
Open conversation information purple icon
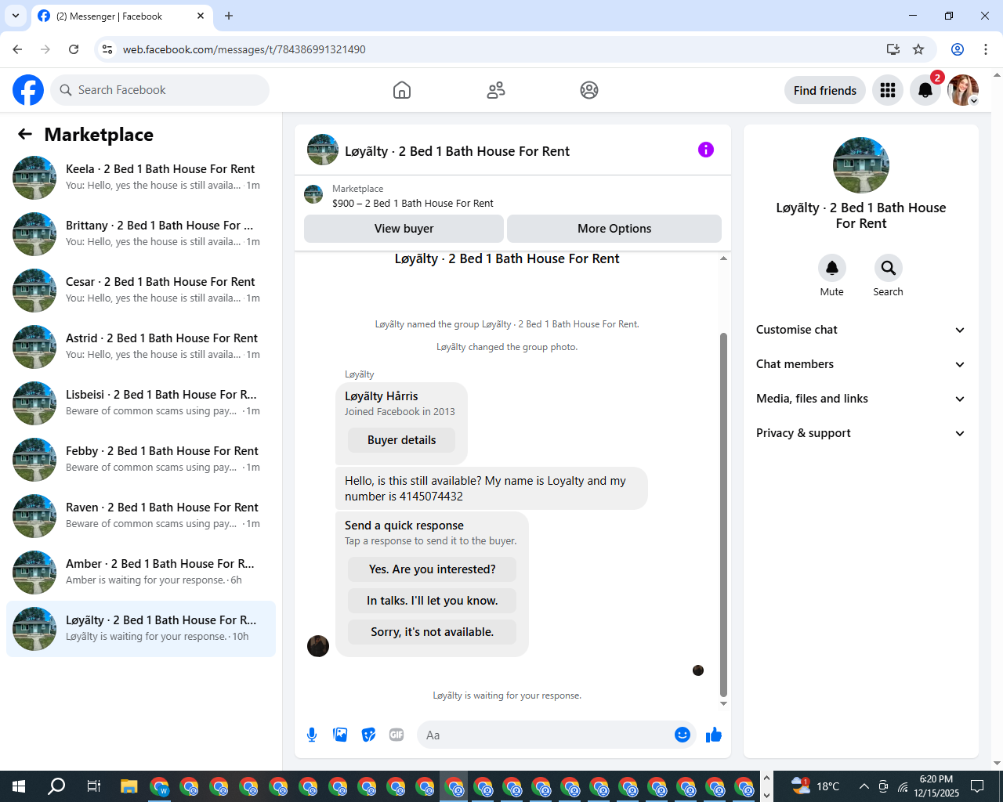[x=706, y=150]
